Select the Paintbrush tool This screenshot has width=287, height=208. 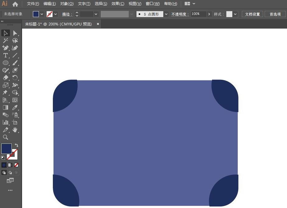(x=15, y=63)
